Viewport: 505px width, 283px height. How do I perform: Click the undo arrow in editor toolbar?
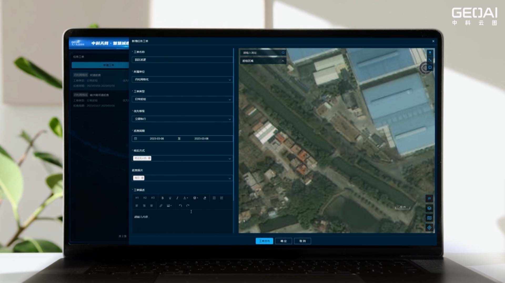pyautogui.click(x=180, y=206)
